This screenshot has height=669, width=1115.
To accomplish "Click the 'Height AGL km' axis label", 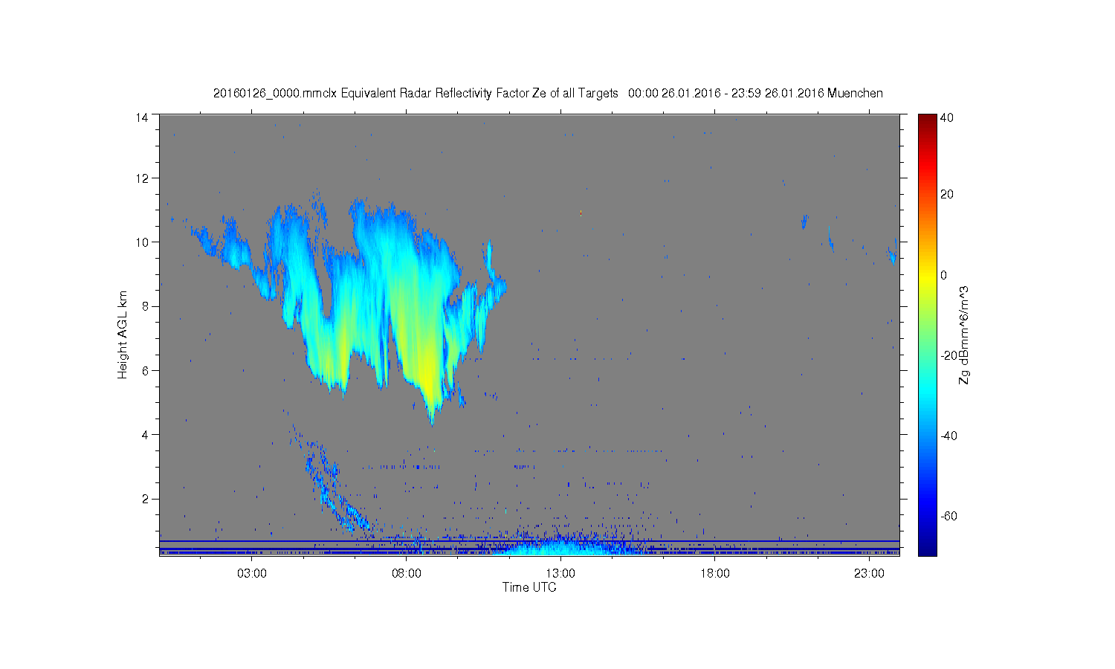I will (x=123, y=334).
